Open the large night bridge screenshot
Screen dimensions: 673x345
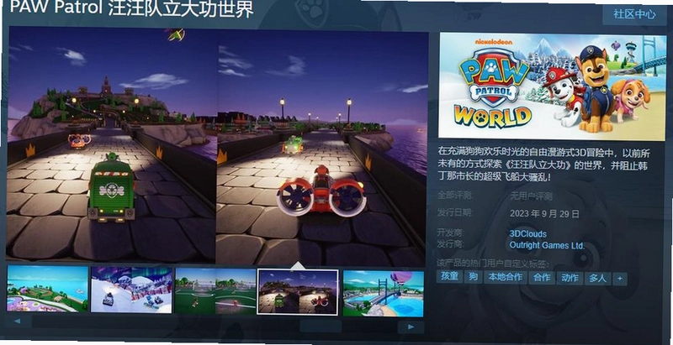pos(218,145)
